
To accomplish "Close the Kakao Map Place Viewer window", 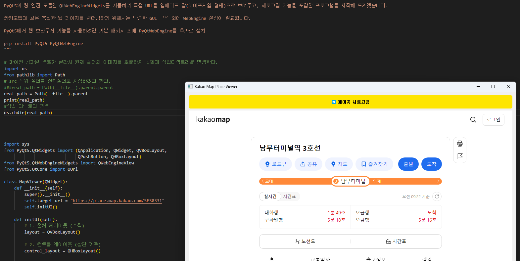I will point(508,86).
